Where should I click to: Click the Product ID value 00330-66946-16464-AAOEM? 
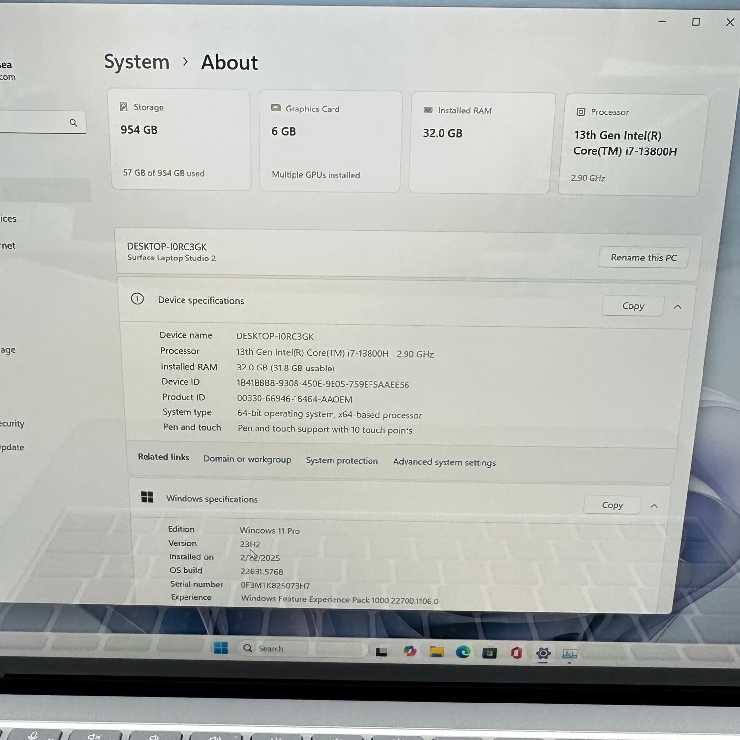[295, 399]
